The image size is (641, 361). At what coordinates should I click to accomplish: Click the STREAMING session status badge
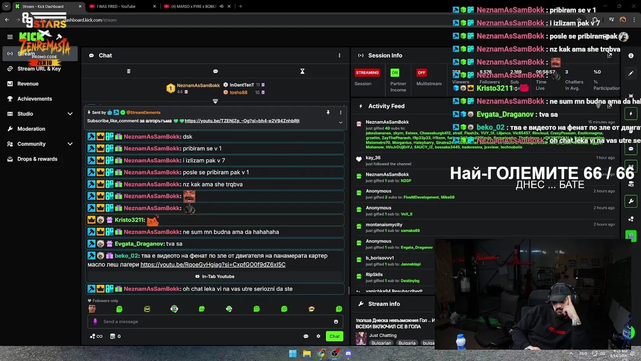367,73
